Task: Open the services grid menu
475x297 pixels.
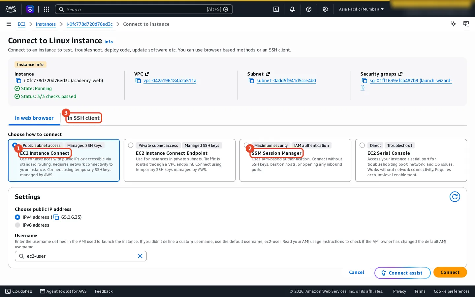Action: click(47, 9)
